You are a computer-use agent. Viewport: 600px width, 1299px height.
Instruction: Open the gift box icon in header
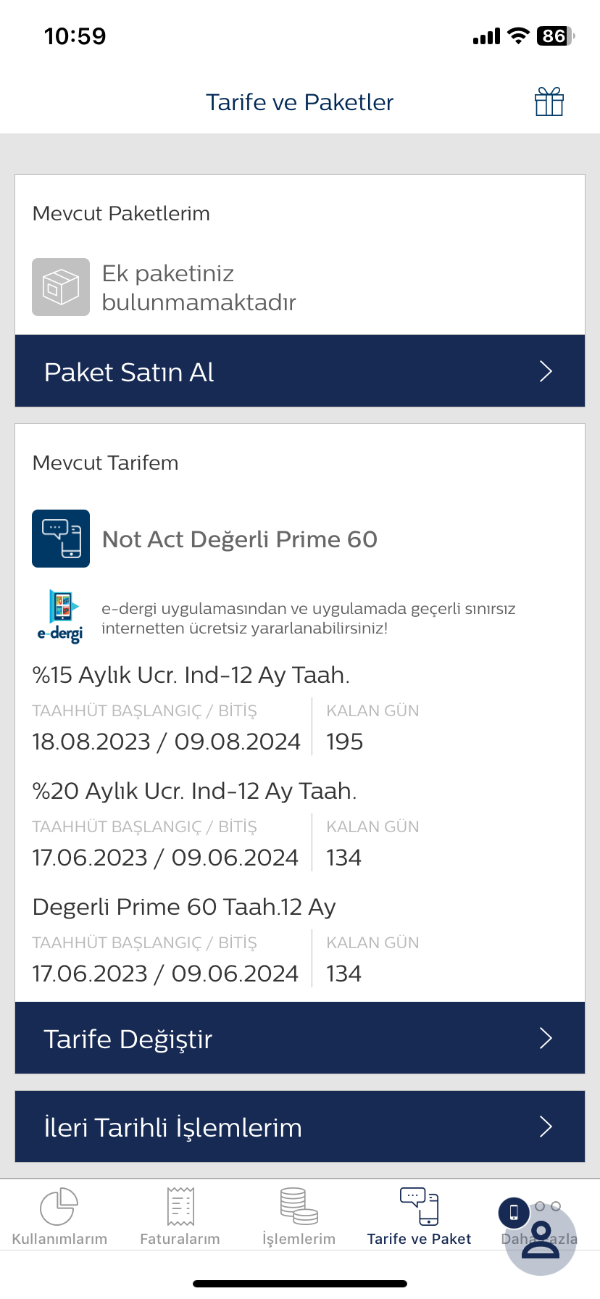coord(549,101)
